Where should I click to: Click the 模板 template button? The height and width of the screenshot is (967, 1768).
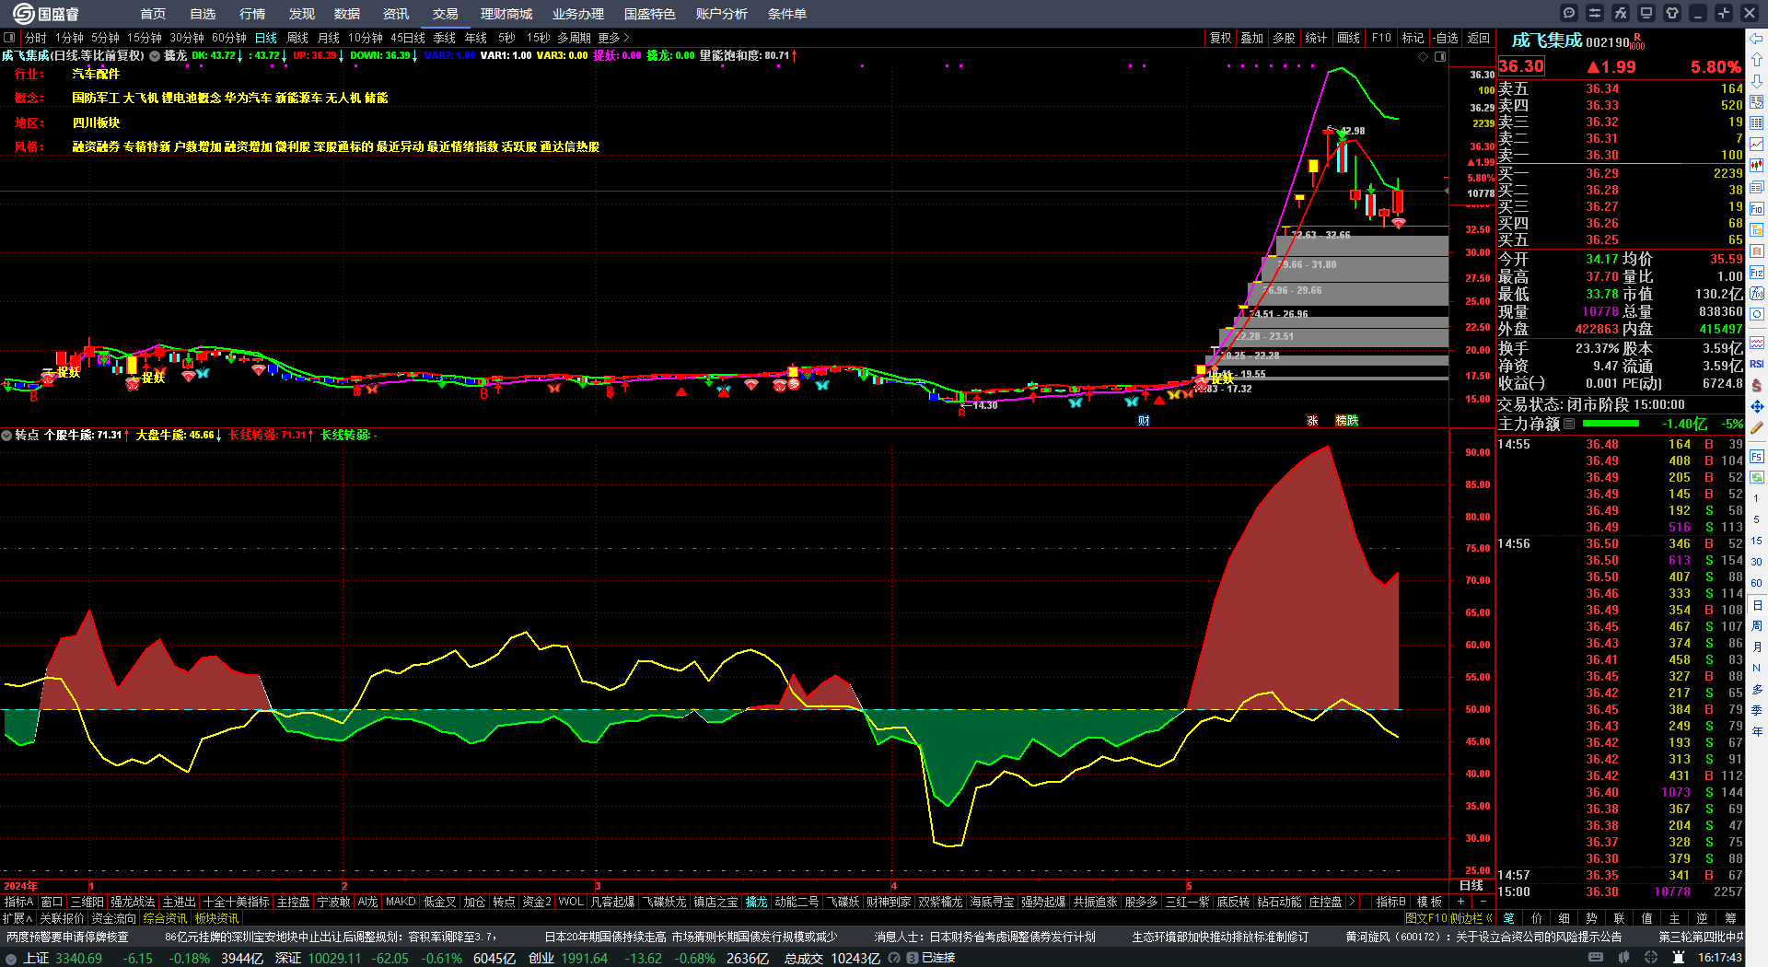tap(1430, 902)
